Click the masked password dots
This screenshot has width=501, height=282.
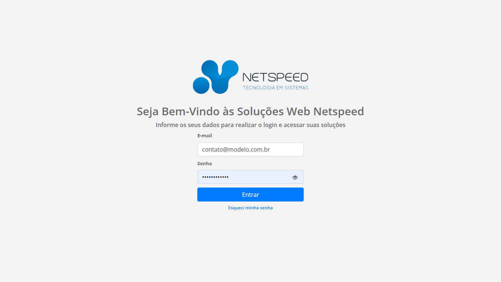pos(215,177)
